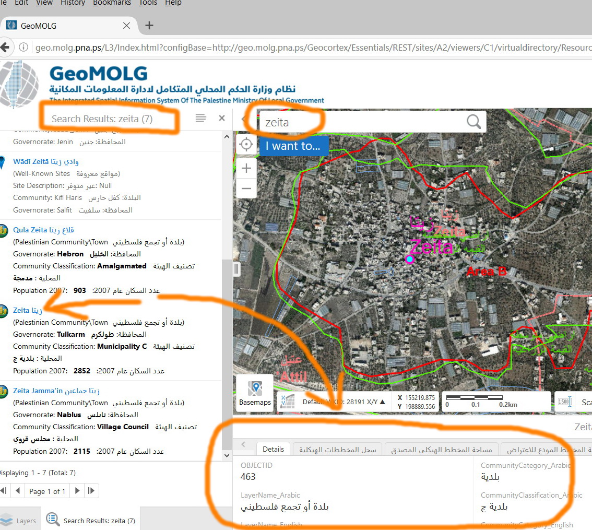Click the panel divider handle beside map
Image resolution: width=592 pixels, height=530 pixels.
236,269
